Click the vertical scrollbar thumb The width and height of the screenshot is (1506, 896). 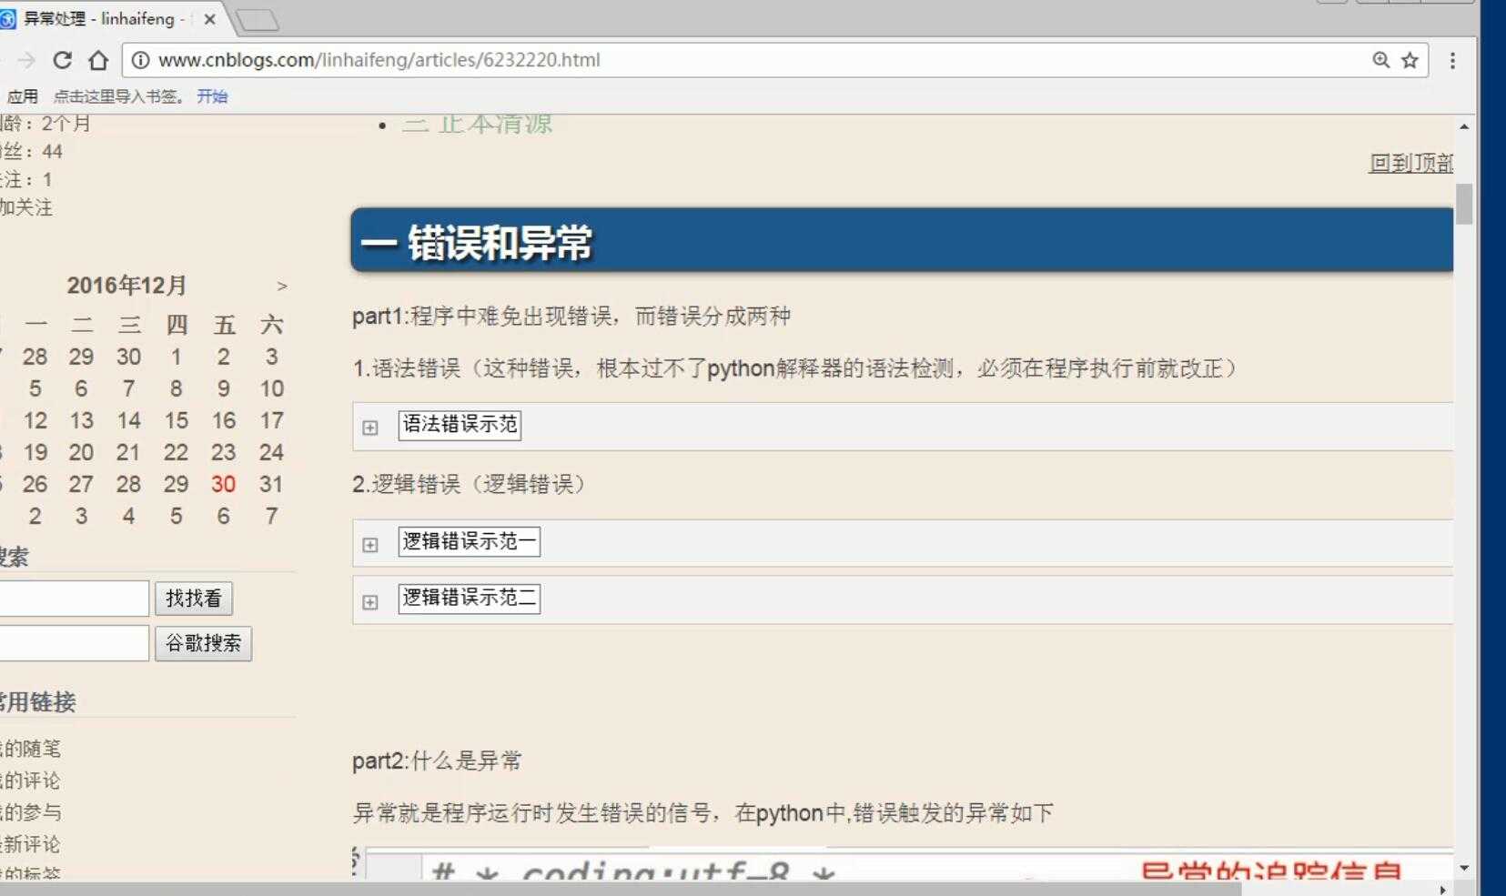pos(1464,204)
